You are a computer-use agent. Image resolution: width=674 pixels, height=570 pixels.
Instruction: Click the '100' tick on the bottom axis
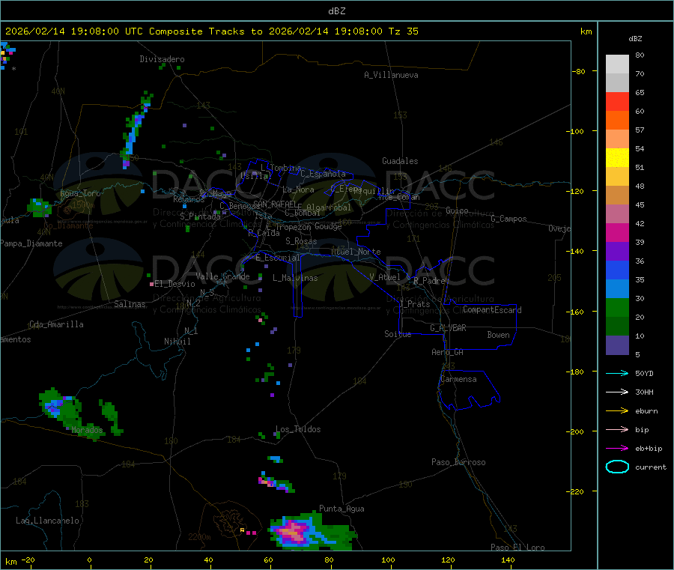click(x=388, y=560)
